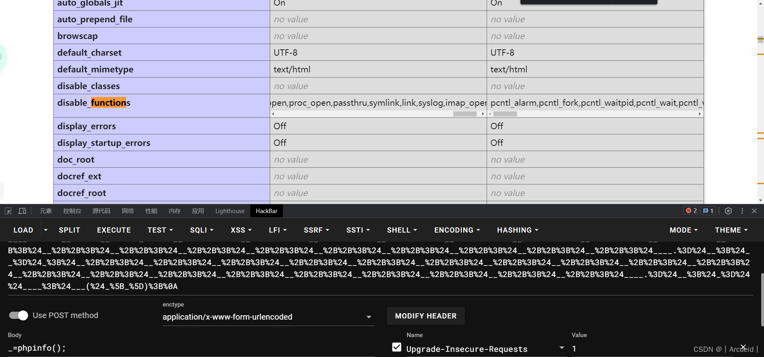Switch to the 应用 tab
764x357 pixels.
pyautogui.click(x=198, y=211)
